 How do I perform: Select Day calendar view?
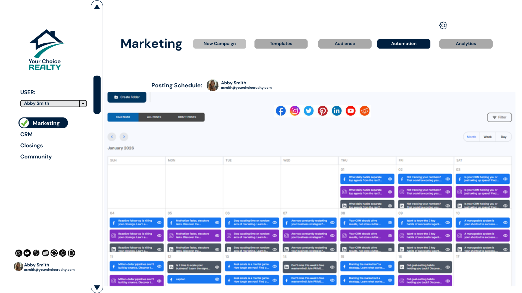click(504, 137)
